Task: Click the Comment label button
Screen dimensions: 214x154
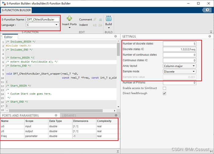Action: coord(86,20)
